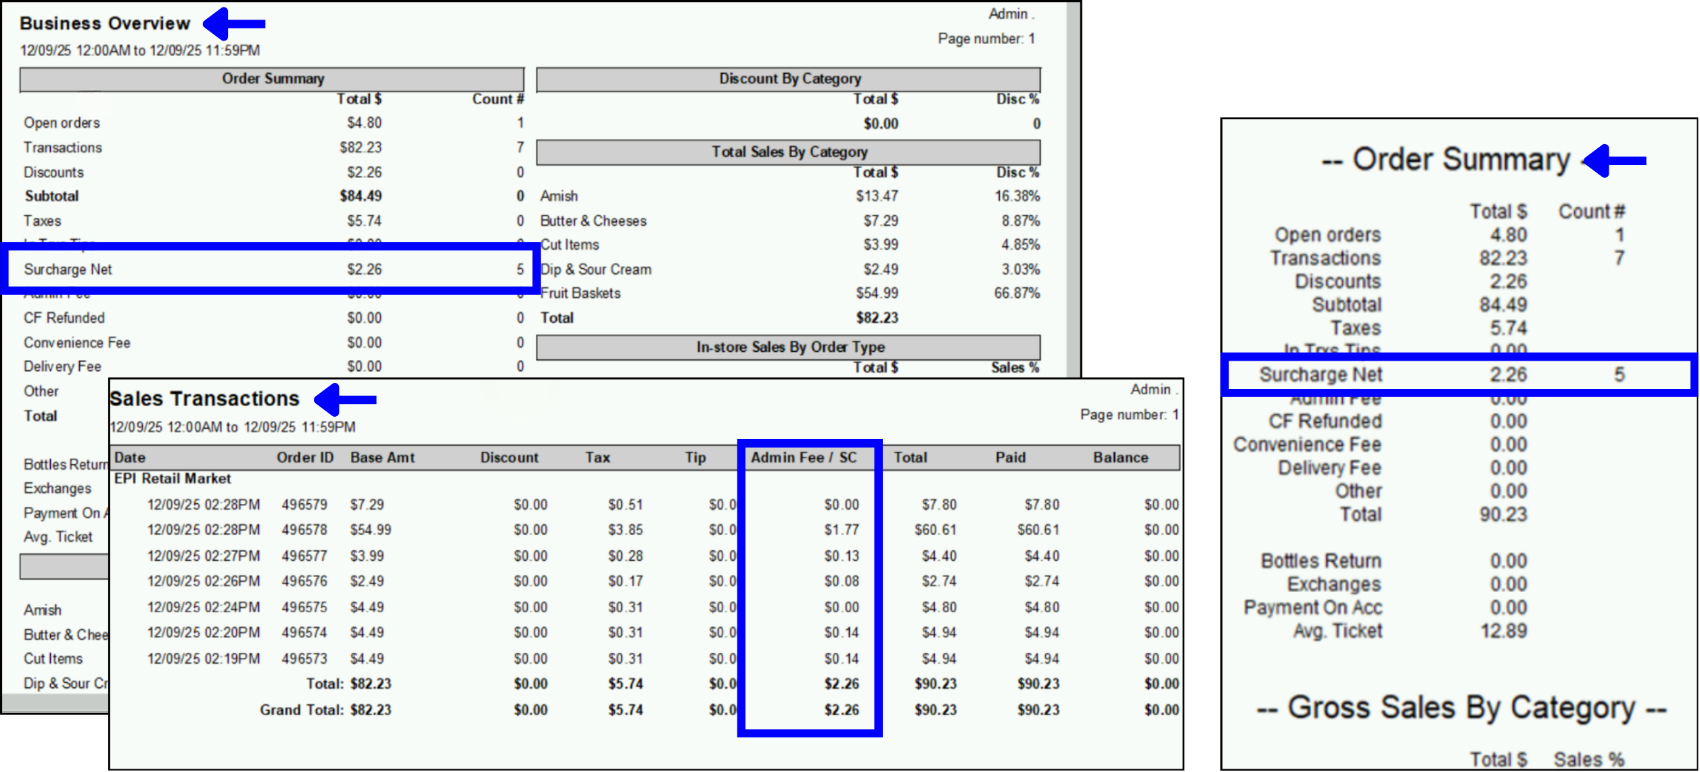Click the Total Sales By Category header
The height and width of the screenshot is (772, 1700).
[x=789, y=152]
